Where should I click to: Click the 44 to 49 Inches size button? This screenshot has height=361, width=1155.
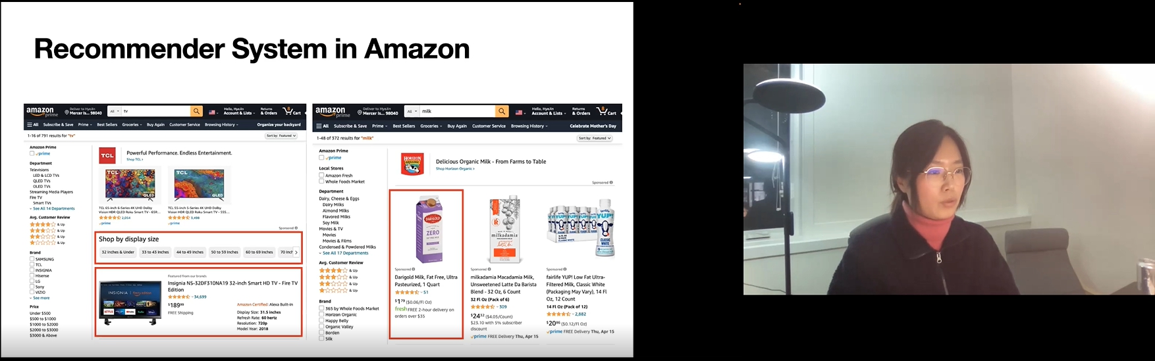[190, 252]
